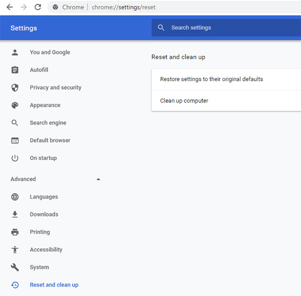Open the Languages settings page

coord(44,197)
